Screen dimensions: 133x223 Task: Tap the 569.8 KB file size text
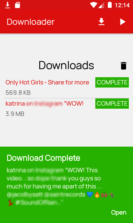18,93
